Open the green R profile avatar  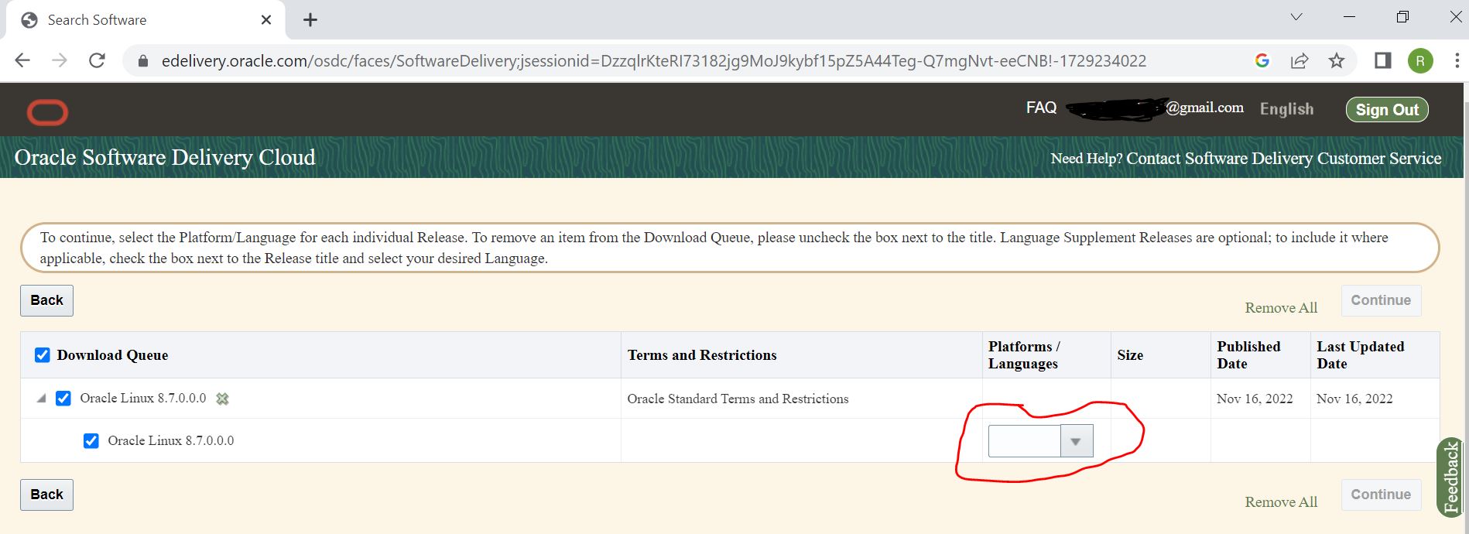(x=1420, y=60)
